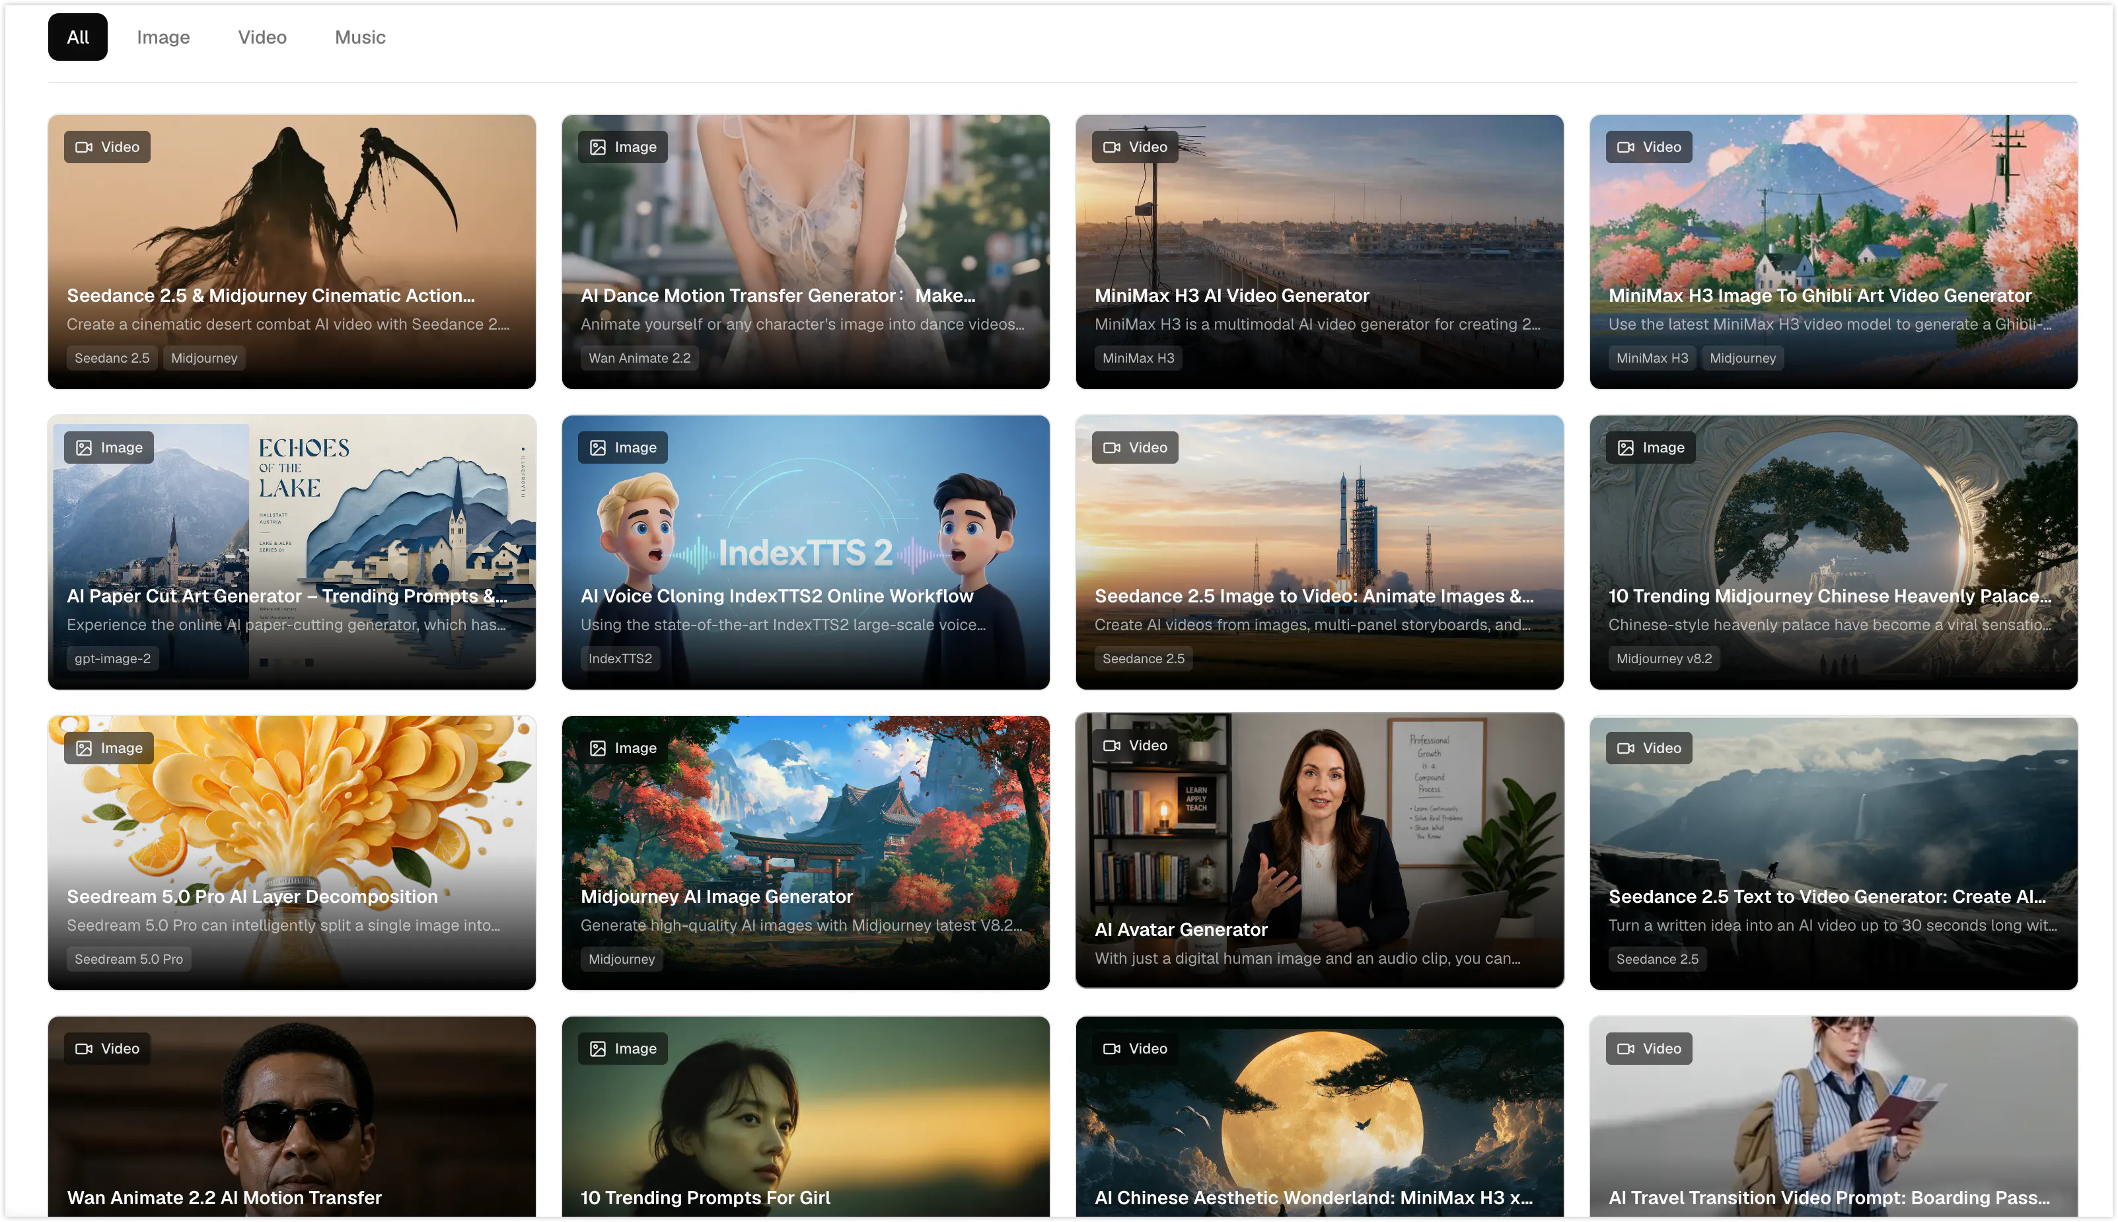This screenshot has width=2118, height=1222.
Task: Click the Midjourney tag on Cinematic Action card
Action: 204,359
